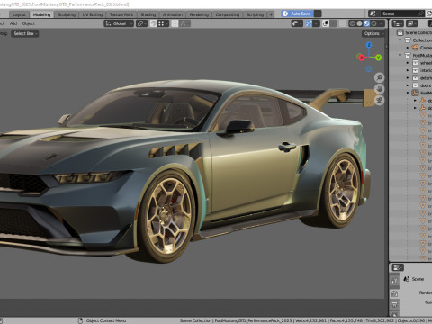Open the Rendering workspace tab
The height and width of the screenshot is (324, 432).
tap(199, 14)
